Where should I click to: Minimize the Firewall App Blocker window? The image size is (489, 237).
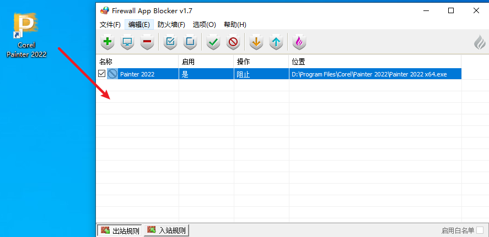(426, 10)
